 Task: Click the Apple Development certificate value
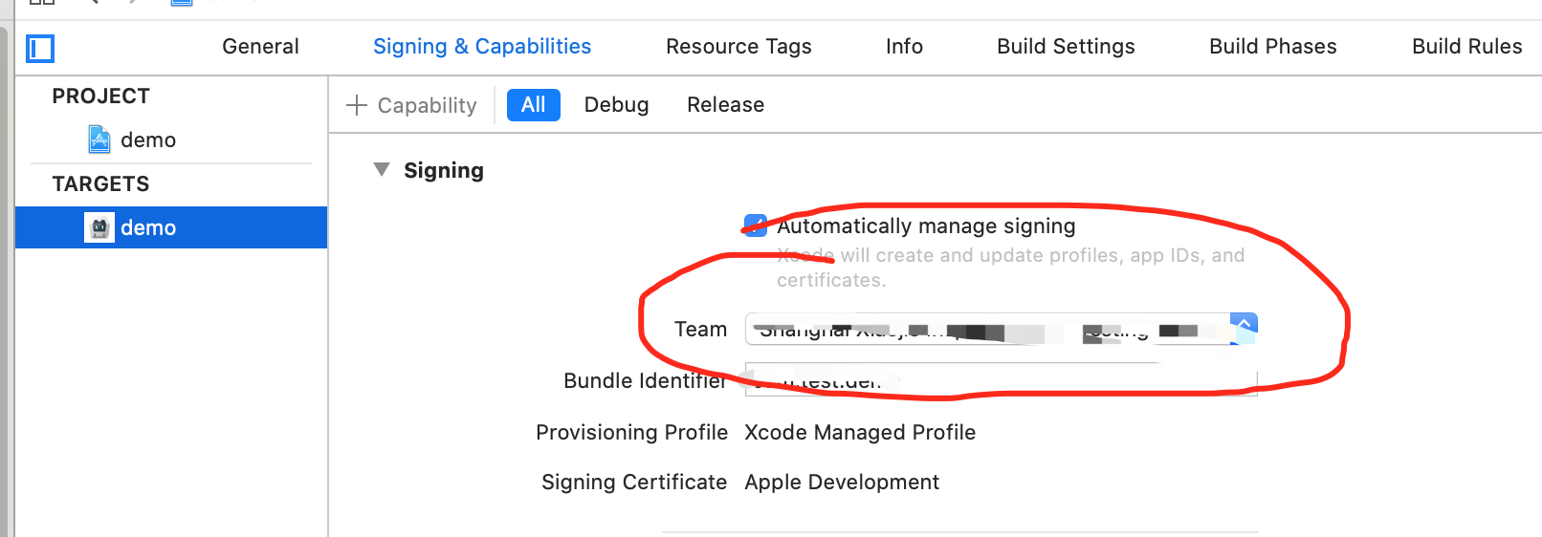842,483
